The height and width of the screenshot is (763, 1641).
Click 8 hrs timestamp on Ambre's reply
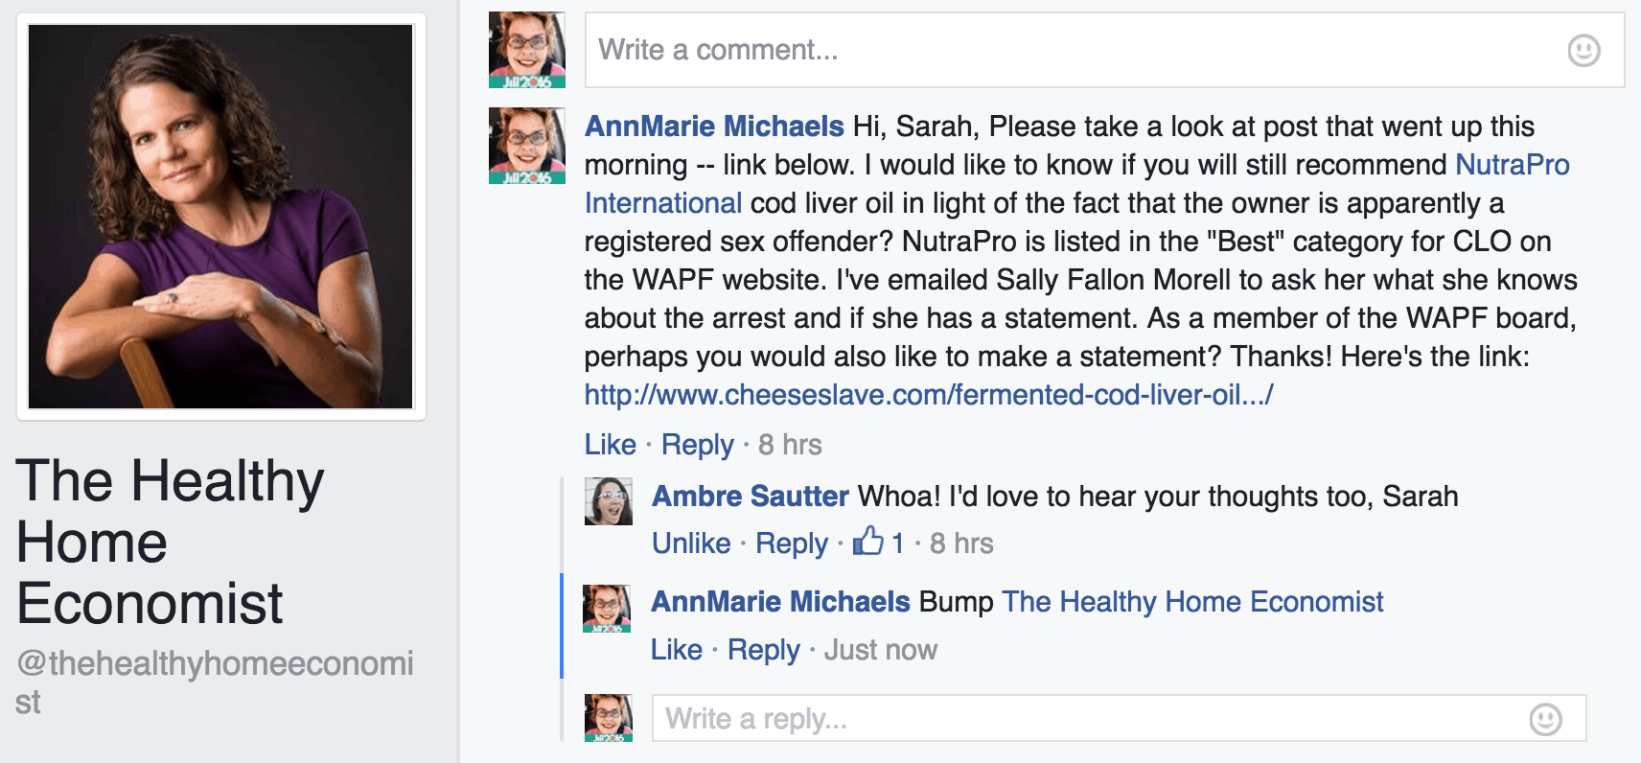click(961, 543)
